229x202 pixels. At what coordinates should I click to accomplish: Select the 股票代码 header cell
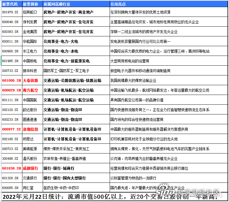tap(12, 4)
